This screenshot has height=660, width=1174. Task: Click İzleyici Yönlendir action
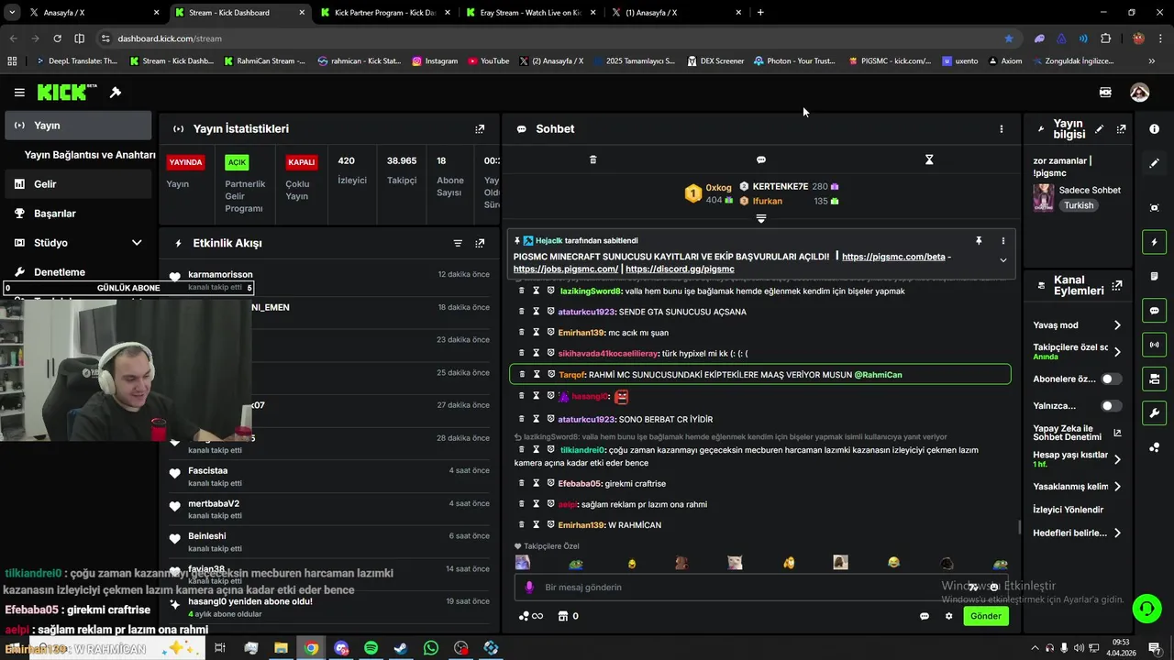(x=1068, y=510)
